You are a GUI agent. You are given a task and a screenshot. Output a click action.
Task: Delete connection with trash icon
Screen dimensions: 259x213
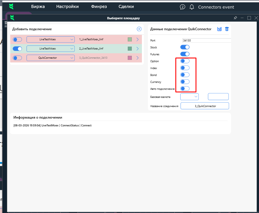(227, 29)
